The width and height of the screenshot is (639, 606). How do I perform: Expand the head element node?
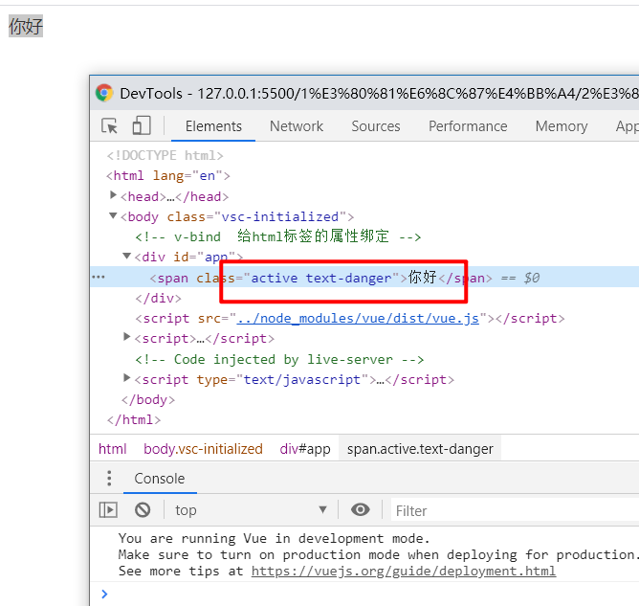pos(113,195)
